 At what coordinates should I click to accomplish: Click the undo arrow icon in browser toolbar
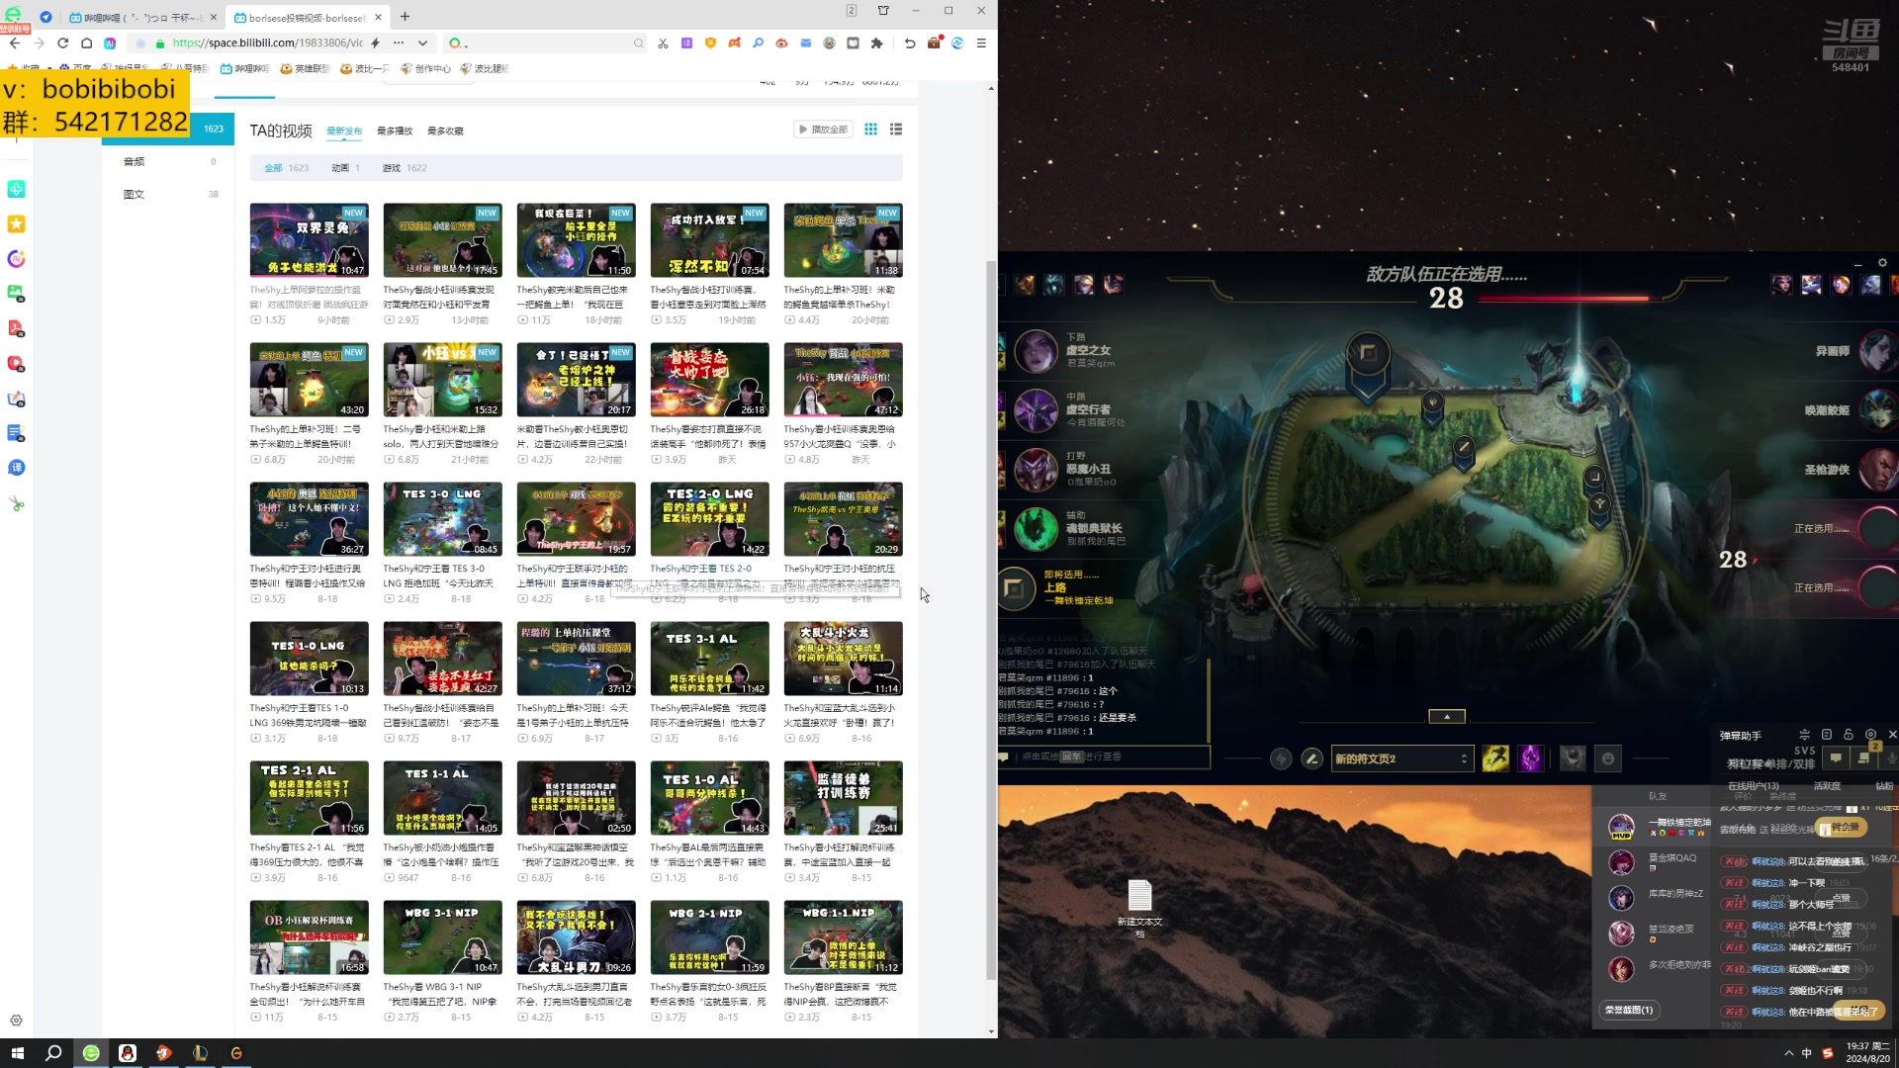point(909,44)
